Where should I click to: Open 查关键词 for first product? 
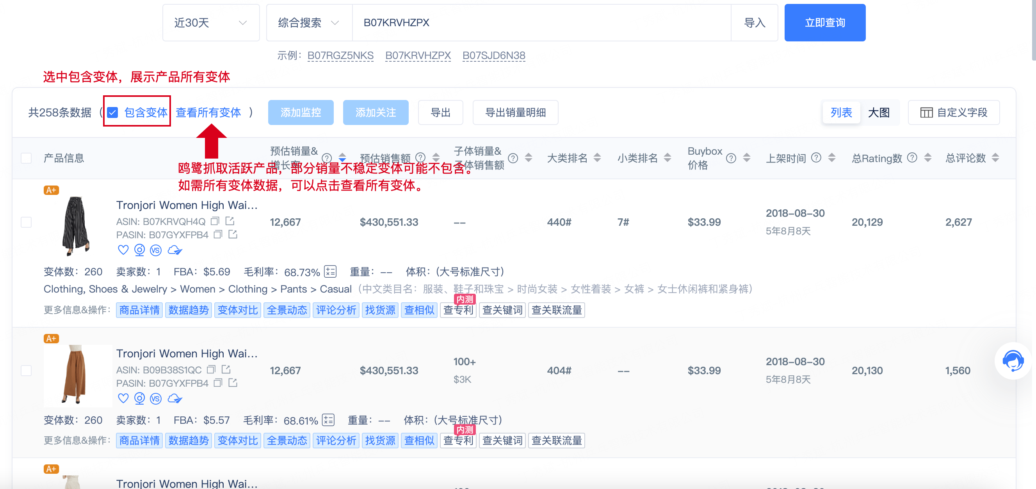[502, 310]
